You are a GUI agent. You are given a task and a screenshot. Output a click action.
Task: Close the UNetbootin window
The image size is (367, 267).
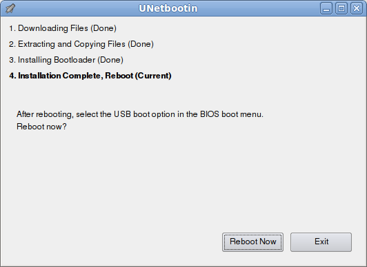(x=357, y=9)
